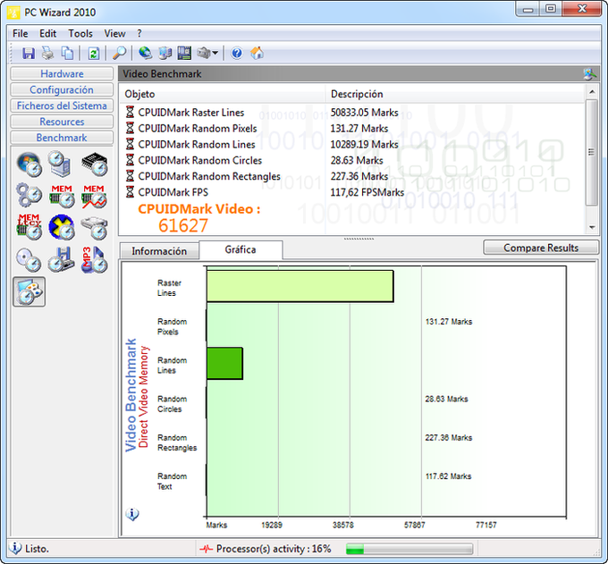Click the Processor(s) activity status text
The height and width of the screenshot is (564, 608).
(274, 549)
